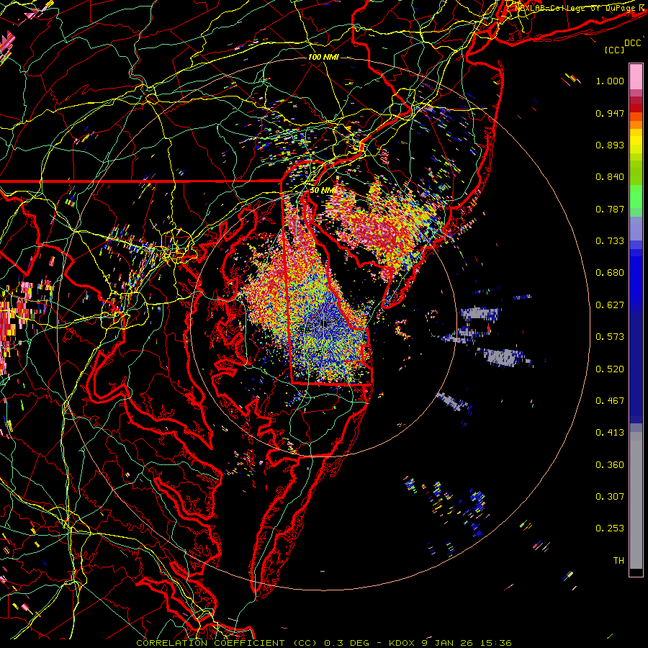Viewport: 648px width, 648px height.
Task: Click the TH threshold label
Action: click(618, 561)
